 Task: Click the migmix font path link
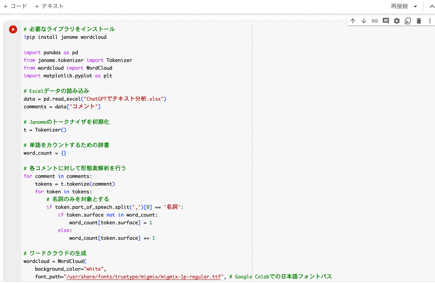click(x=143, y=277)
